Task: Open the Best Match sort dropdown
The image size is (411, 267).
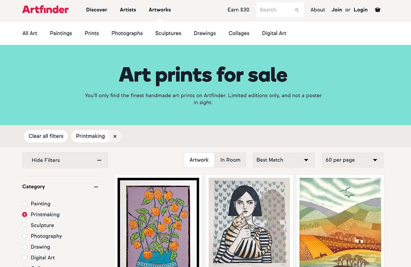Action: 284,160
